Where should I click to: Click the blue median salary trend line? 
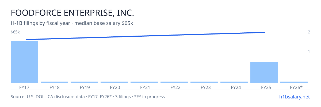pyautogui.click(x=146, y=36)
